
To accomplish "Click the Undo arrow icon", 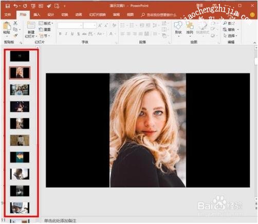I will click(x=15, y=6).
